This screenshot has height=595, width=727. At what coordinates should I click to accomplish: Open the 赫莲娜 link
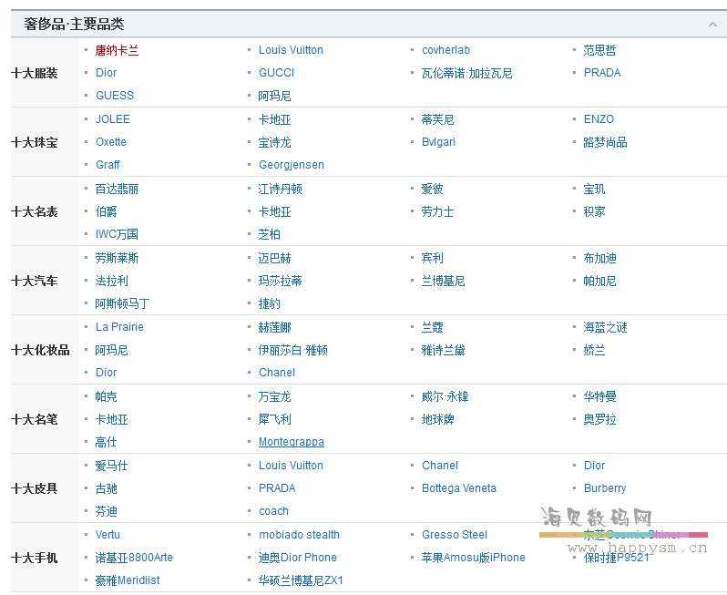click(274, 327)
